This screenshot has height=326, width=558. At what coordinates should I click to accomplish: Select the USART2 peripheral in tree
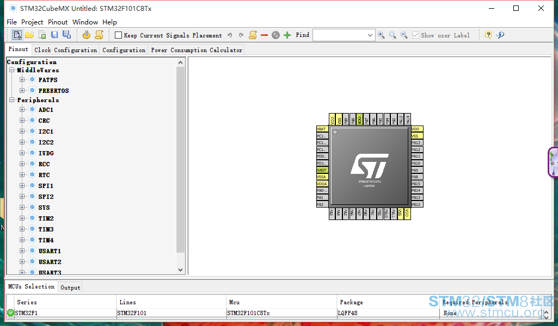(x=50, y=262)
